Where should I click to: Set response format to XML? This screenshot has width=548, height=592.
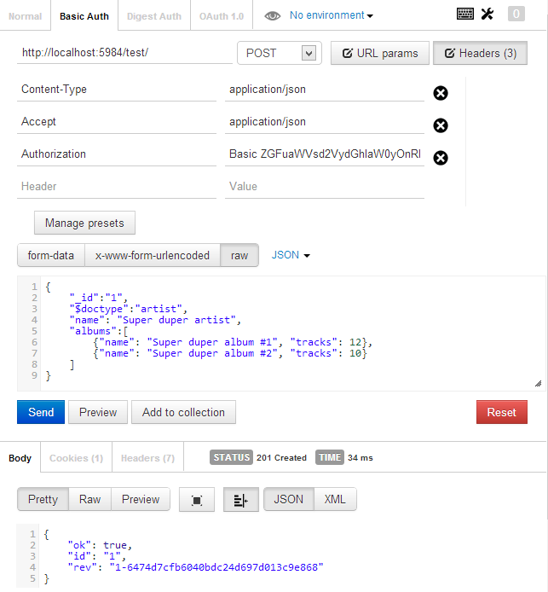point(335,500)
